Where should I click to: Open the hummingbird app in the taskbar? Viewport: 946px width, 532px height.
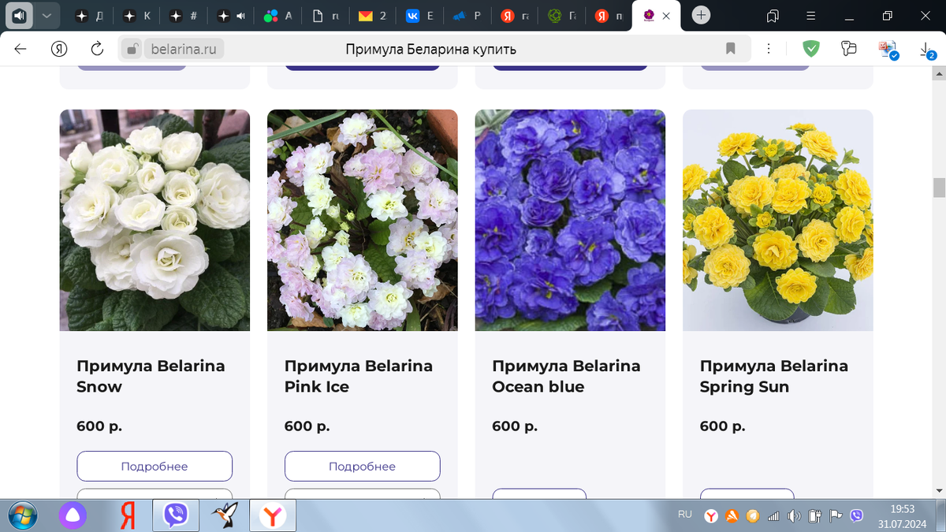(x=225, y=516)
